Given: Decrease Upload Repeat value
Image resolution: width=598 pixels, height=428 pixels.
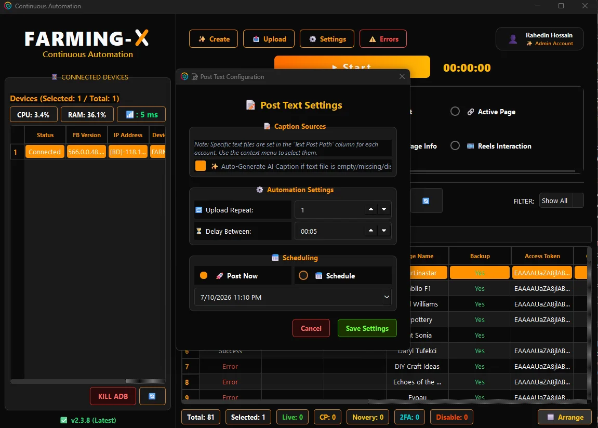Looking at the screenshot, I should (384, 209).
